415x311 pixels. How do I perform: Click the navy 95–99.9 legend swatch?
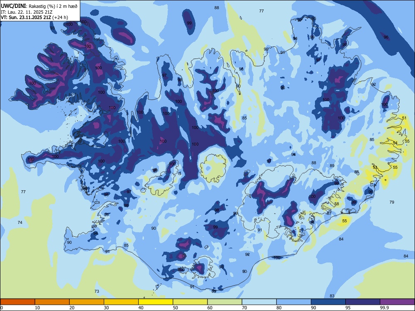(x=363, y=302)
